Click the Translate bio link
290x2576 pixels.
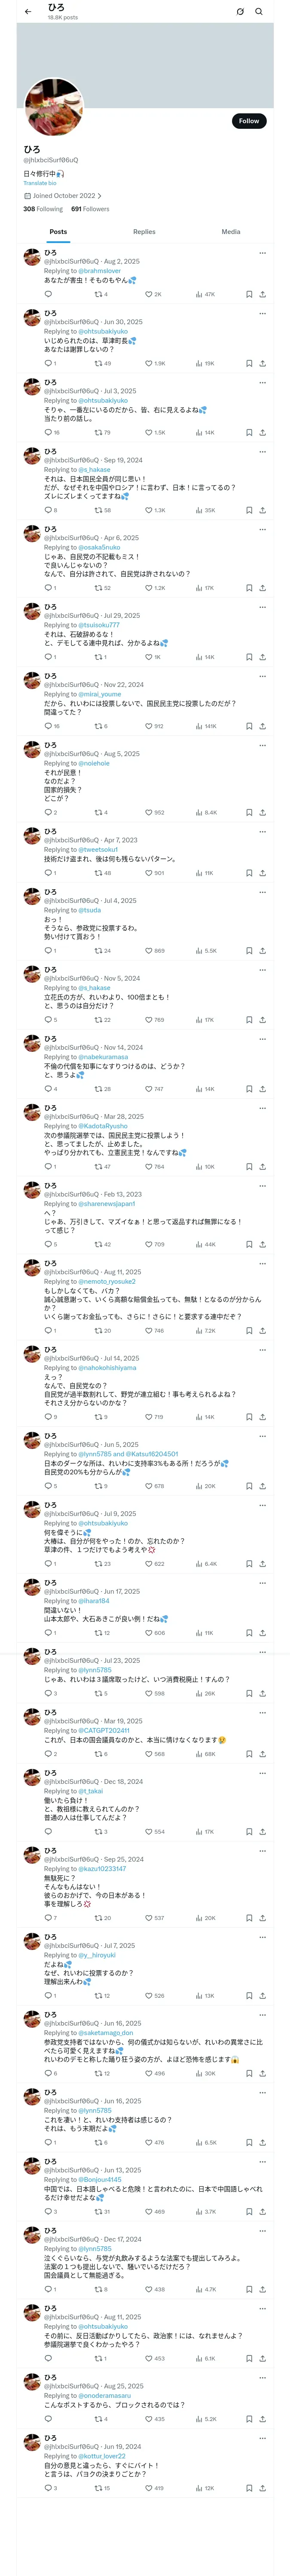click(x=40, y=183)
